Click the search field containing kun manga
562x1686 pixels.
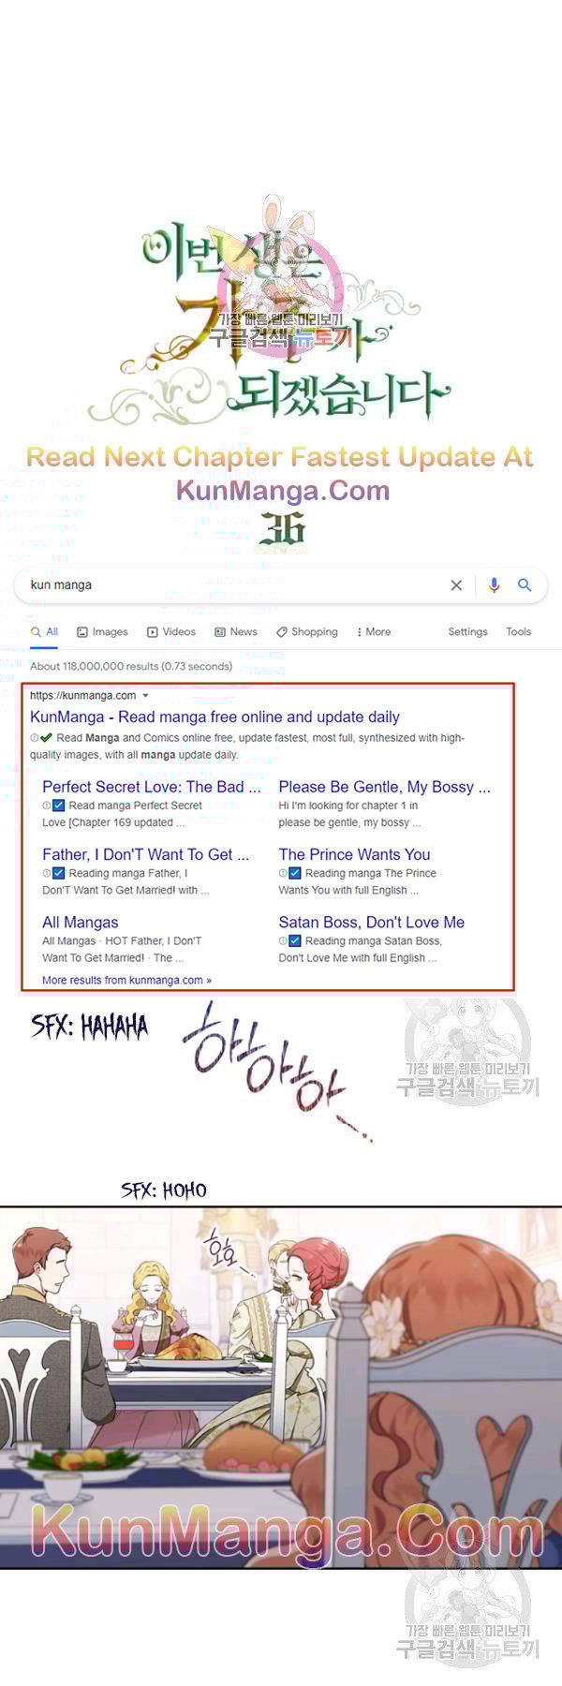coord(236,585)
